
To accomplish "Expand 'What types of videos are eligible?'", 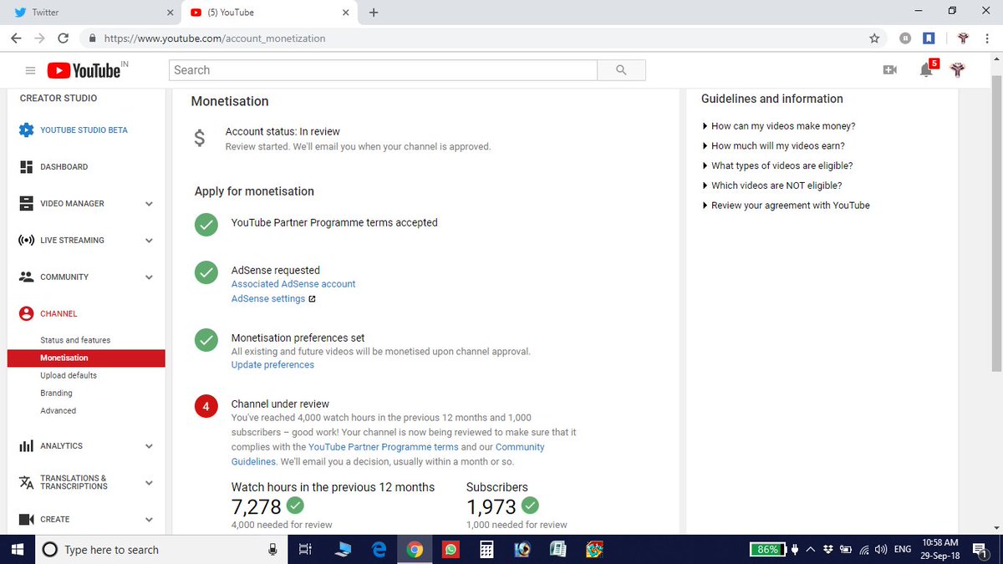I will click(x=777, y=165).
